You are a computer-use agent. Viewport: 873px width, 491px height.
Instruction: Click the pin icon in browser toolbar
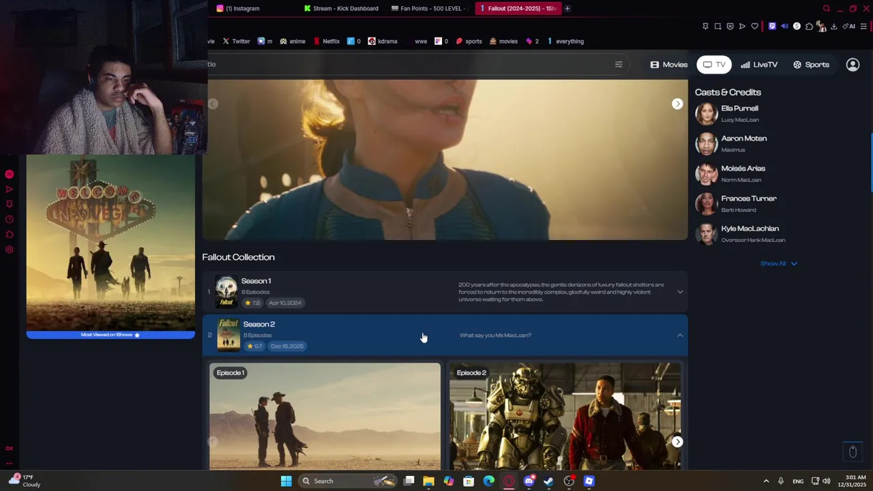pos(705,27)
